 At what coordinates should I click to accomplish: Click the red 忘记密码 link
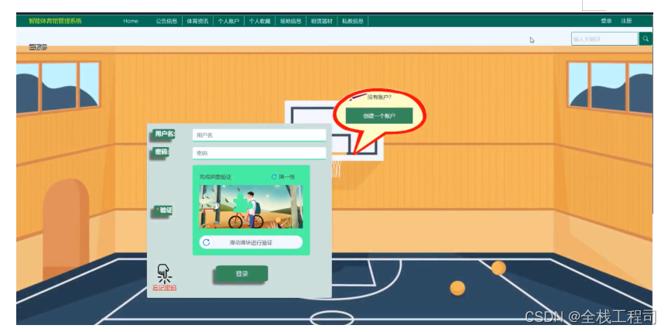164,288
